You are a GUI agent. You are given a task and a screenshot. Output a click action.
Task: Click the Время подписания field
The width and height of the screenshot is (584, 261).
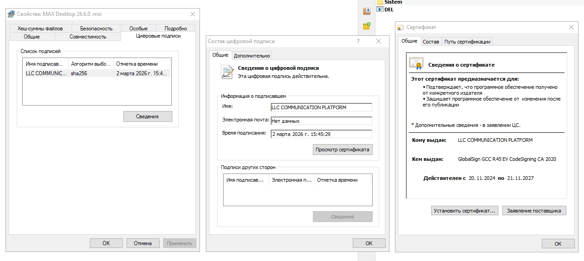(321, 134)
